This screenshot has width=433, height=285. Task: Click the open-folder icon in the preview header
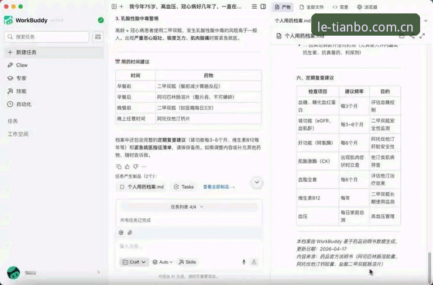[x=402, y=36]
